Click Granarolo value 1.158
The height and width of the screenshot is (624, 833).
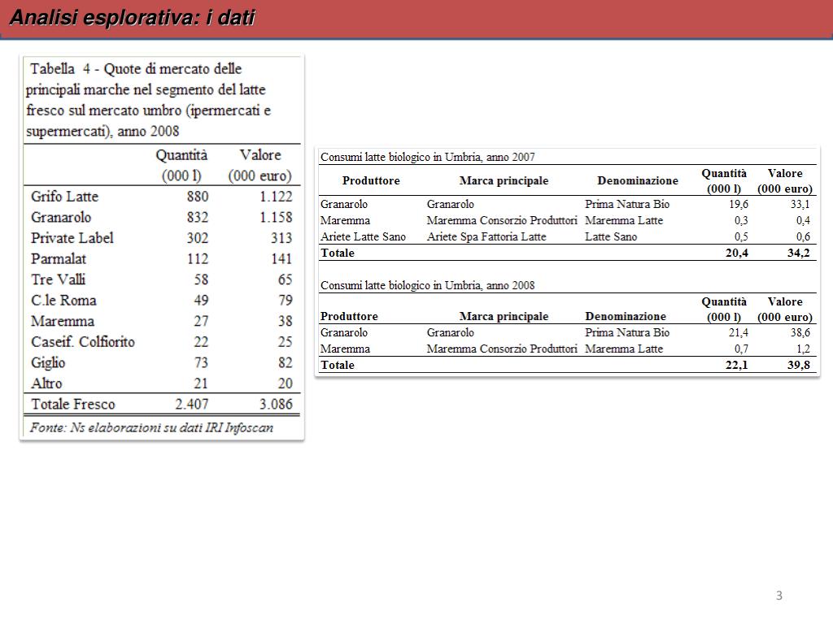pyautogui.click(x=276, y=217)
